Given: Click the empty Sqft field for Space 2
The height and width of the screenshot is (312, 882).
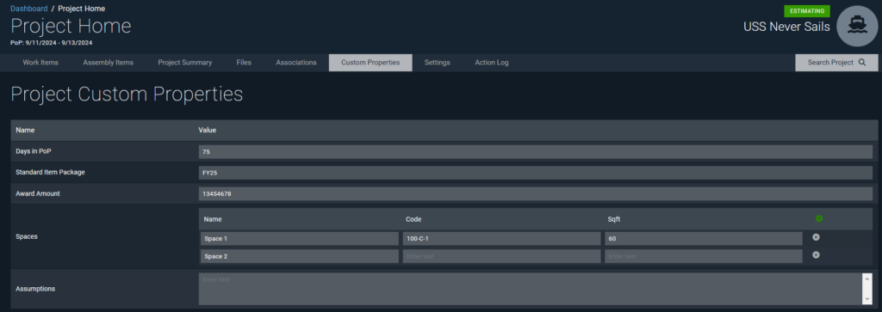Looking at the screenshot, I should pos(704,256).
